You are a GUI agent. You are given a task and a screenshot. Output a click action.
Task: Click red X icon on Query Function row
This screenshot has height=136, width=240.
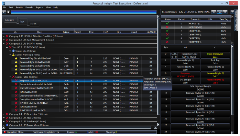tap(16, 96)
